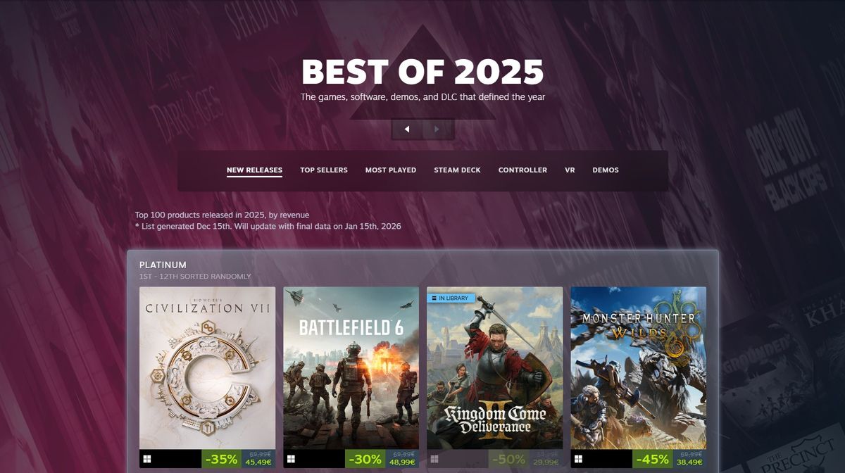Screen dimensions: 845x473
Task: Click the right arrow year navigation button
Action: click(x=437, y=129)
